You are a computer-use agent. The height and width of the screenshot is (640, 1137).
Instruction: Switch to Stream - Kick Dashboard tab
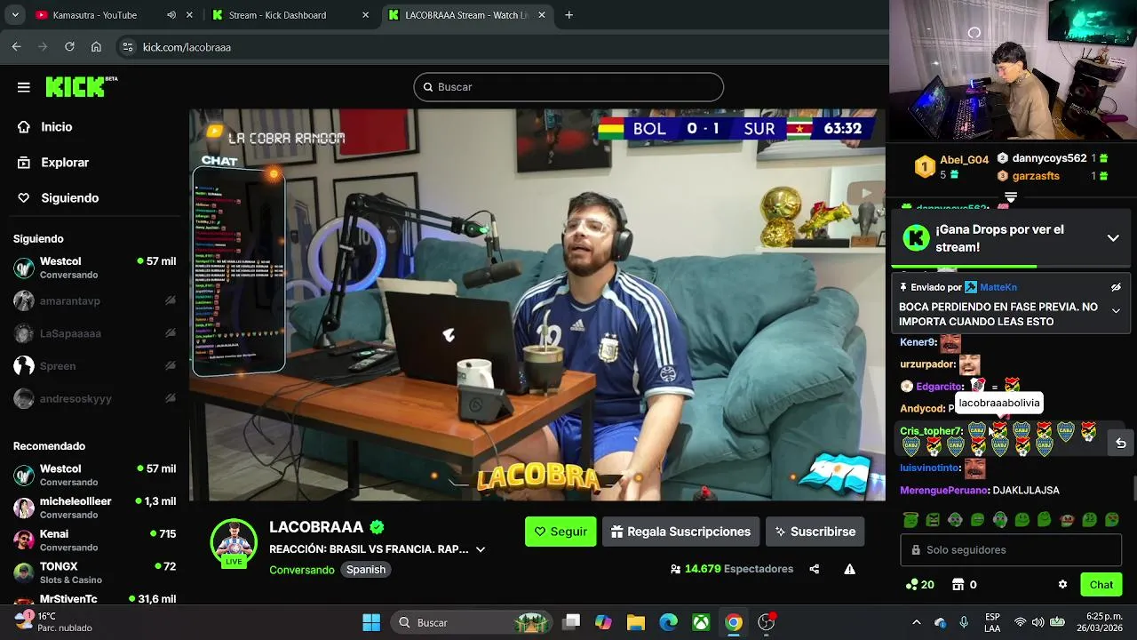[277, 15]
